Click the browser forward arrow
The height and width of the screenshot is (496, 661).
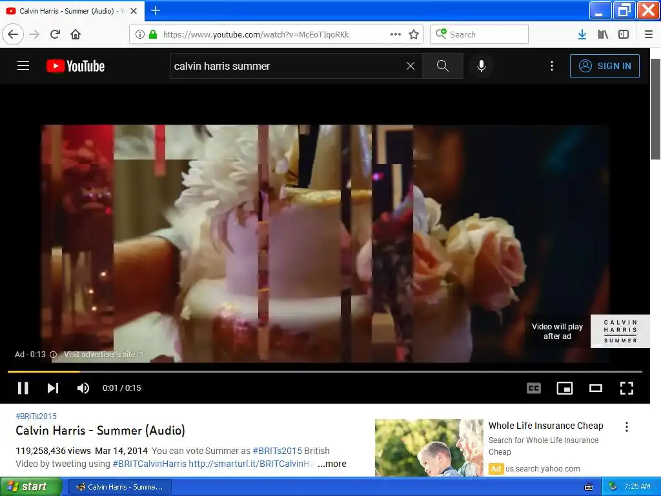34,34
